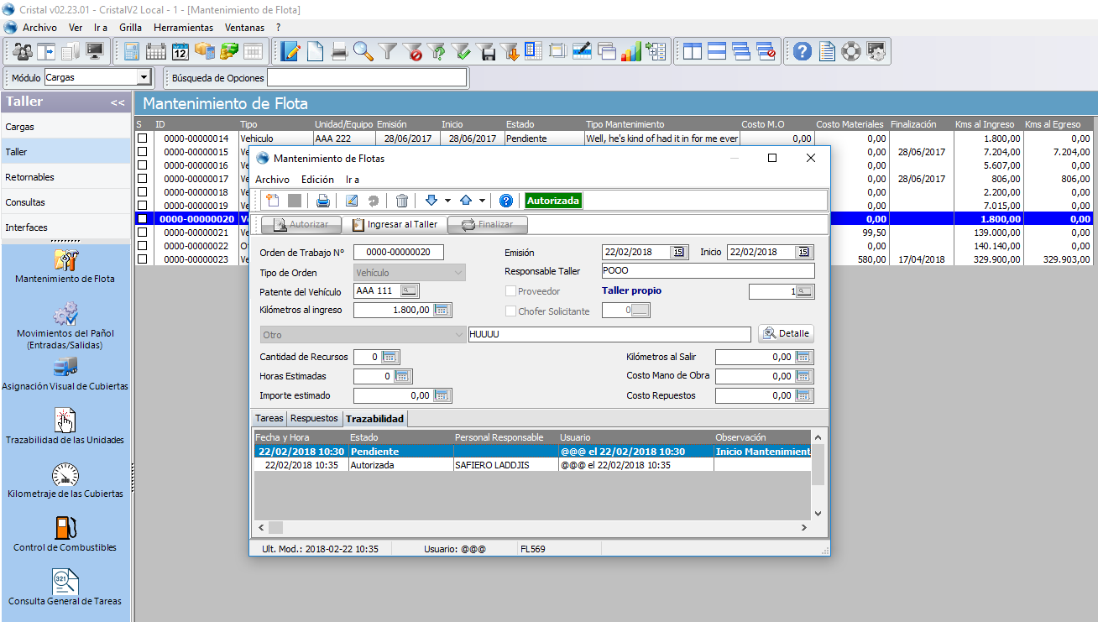Viewport: 1098px width, 622px height.
Task: Click the Búsqueda de Opciones search field
Action: coord(366,78)
